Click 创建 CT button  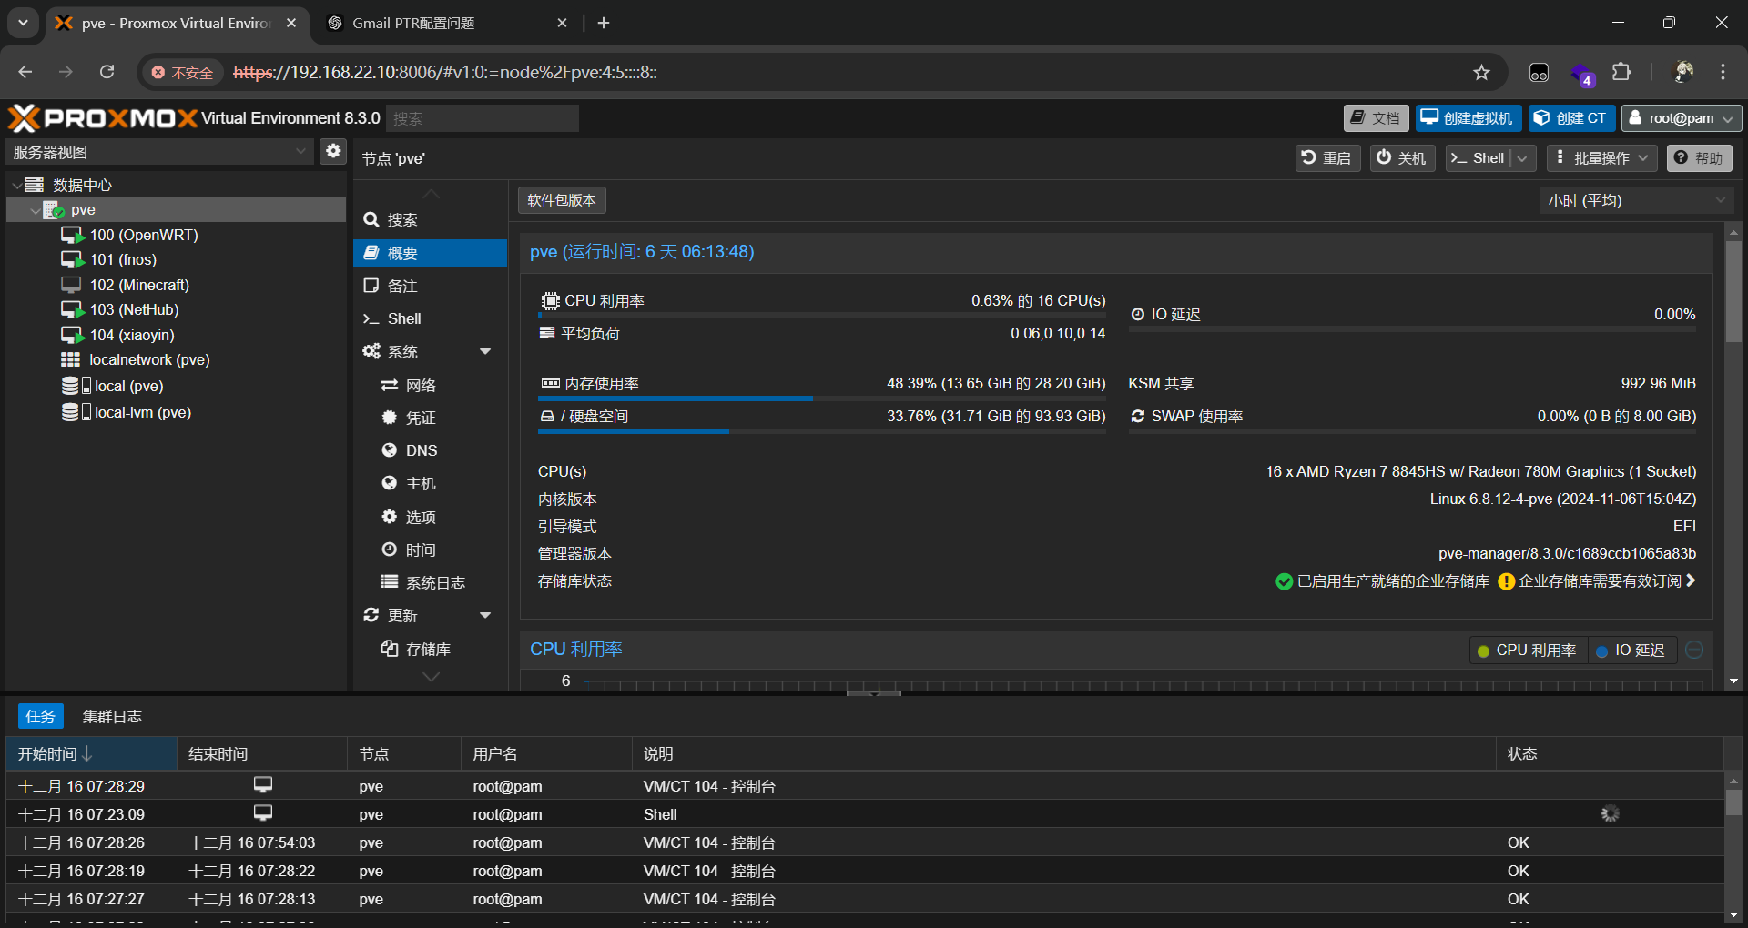click(1571, 118)
